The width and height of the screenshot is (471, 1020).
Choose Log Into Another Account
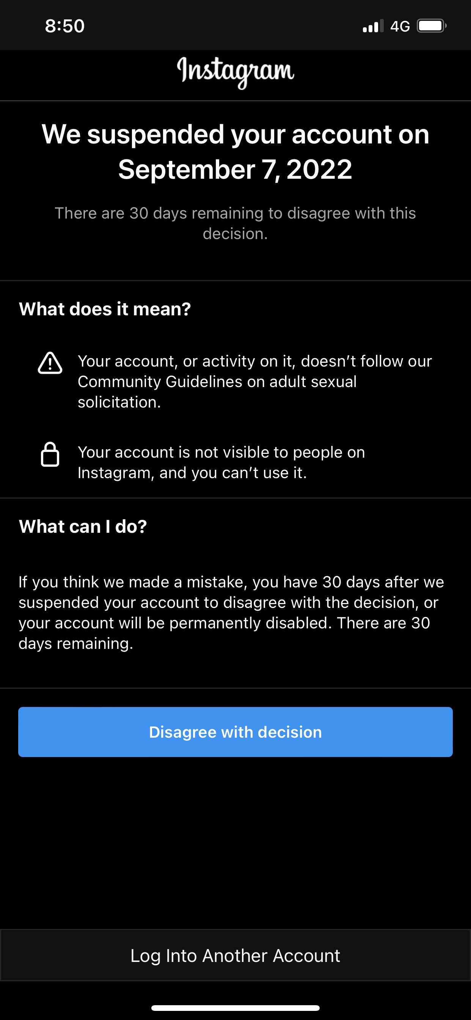tap(235, 955)
